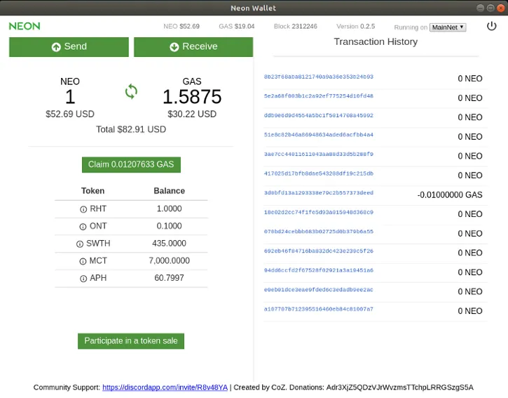Click the NEO $52.69 price in header

tap(181, 26)
